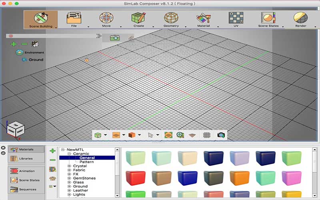Screen dimensions: 320x200
Task: Click material thumbnails scrollbar down arrow
Action: pyautogui.click(x=315, y=196)
